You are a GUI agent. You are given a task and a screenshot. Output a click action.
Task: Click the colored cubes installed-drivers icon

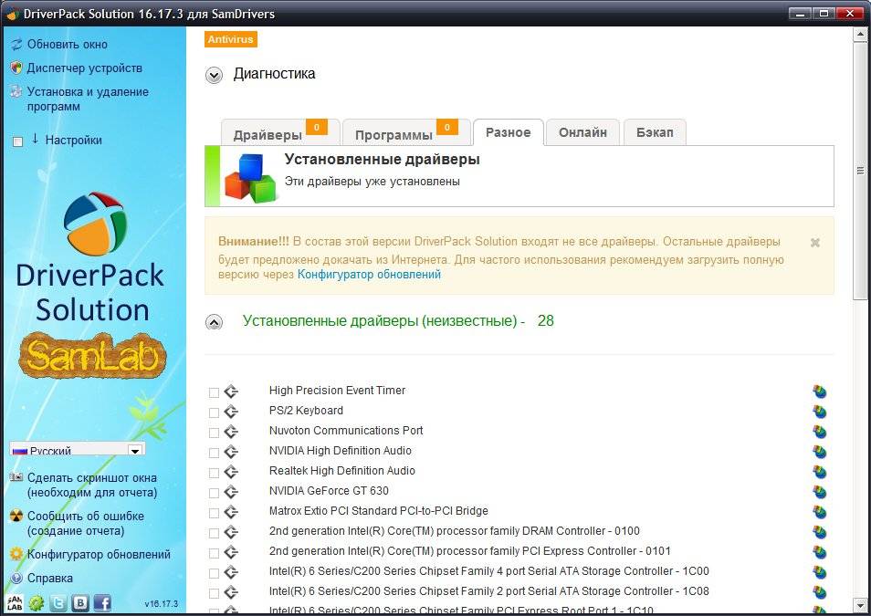click(250, 177)
